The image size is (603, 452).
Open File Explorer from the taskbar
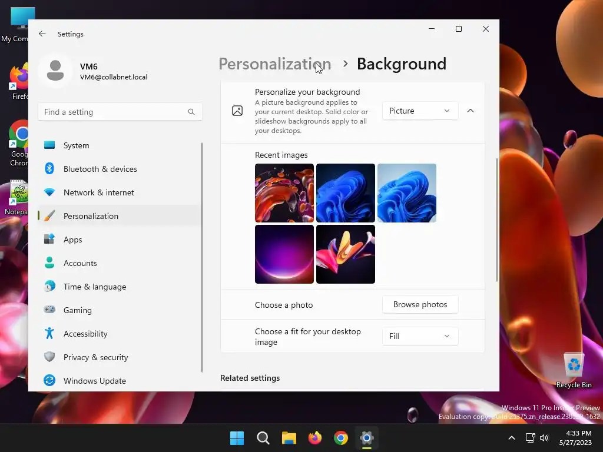pyautogui.click(x=289, y=438)
